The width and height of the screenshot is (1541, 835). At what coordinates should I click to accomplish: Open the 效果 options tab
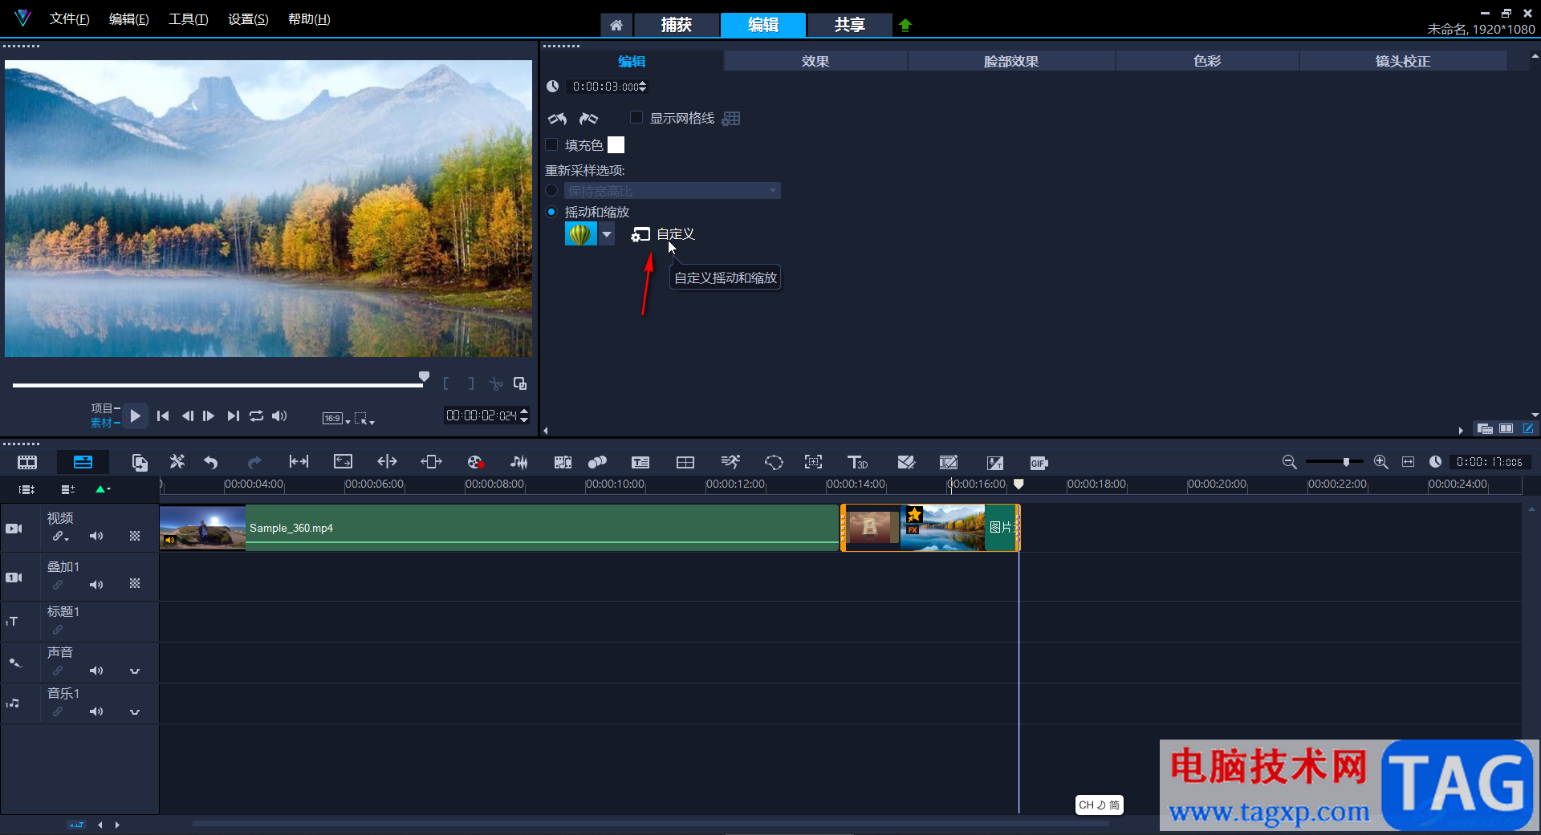(x=815, y=61)
